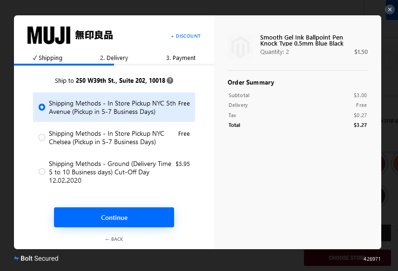Select Ground shipping $5.95 radio button
The image size is (398, 271).
point(41,172)
